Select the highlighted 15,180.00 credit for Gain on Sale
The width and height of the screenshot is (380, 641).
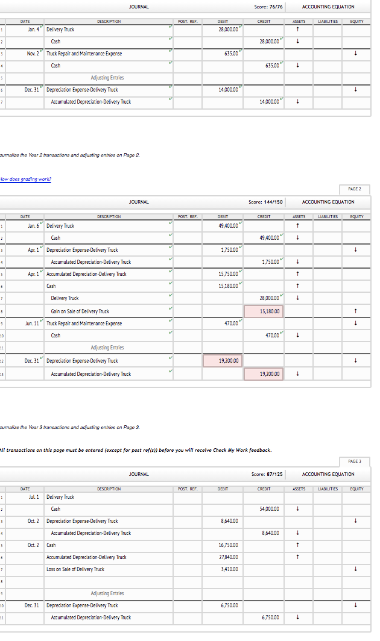pyautogui.click(x=264, y=311)
